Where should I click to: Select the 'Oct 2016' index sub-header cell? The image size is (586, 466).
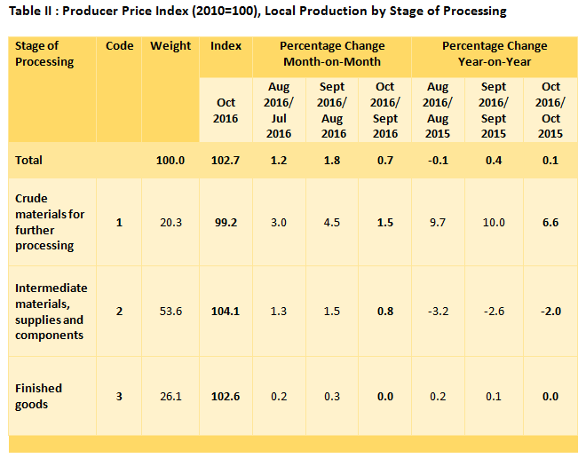point(226,110)
